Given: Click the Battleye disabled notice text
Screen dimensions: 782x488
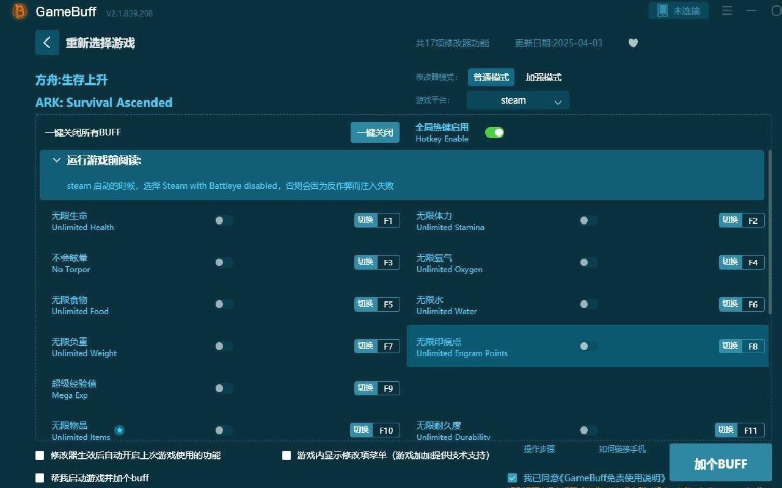Looking at the screenshot, I should (x=230, y=186).
